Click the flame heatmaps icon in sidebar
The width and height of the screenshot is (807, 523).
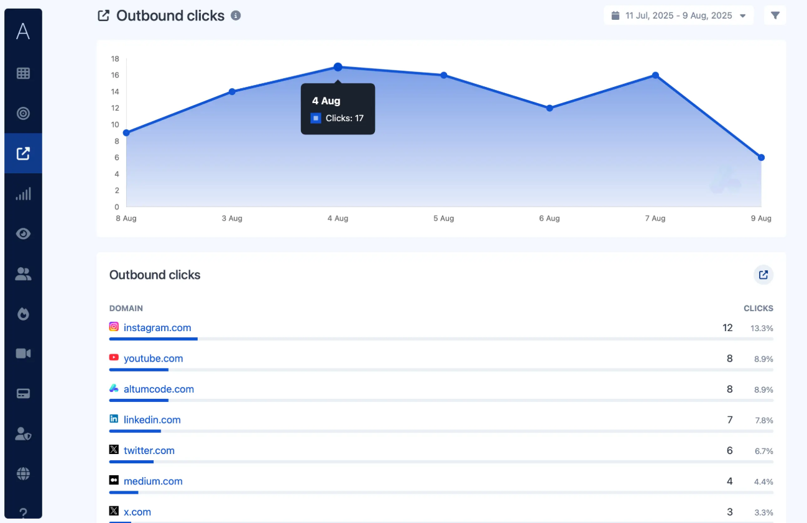(x=23, y=314)
